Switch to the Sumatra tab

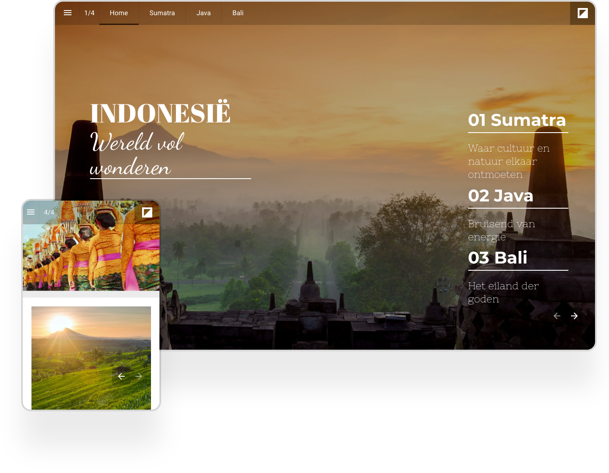162,13
